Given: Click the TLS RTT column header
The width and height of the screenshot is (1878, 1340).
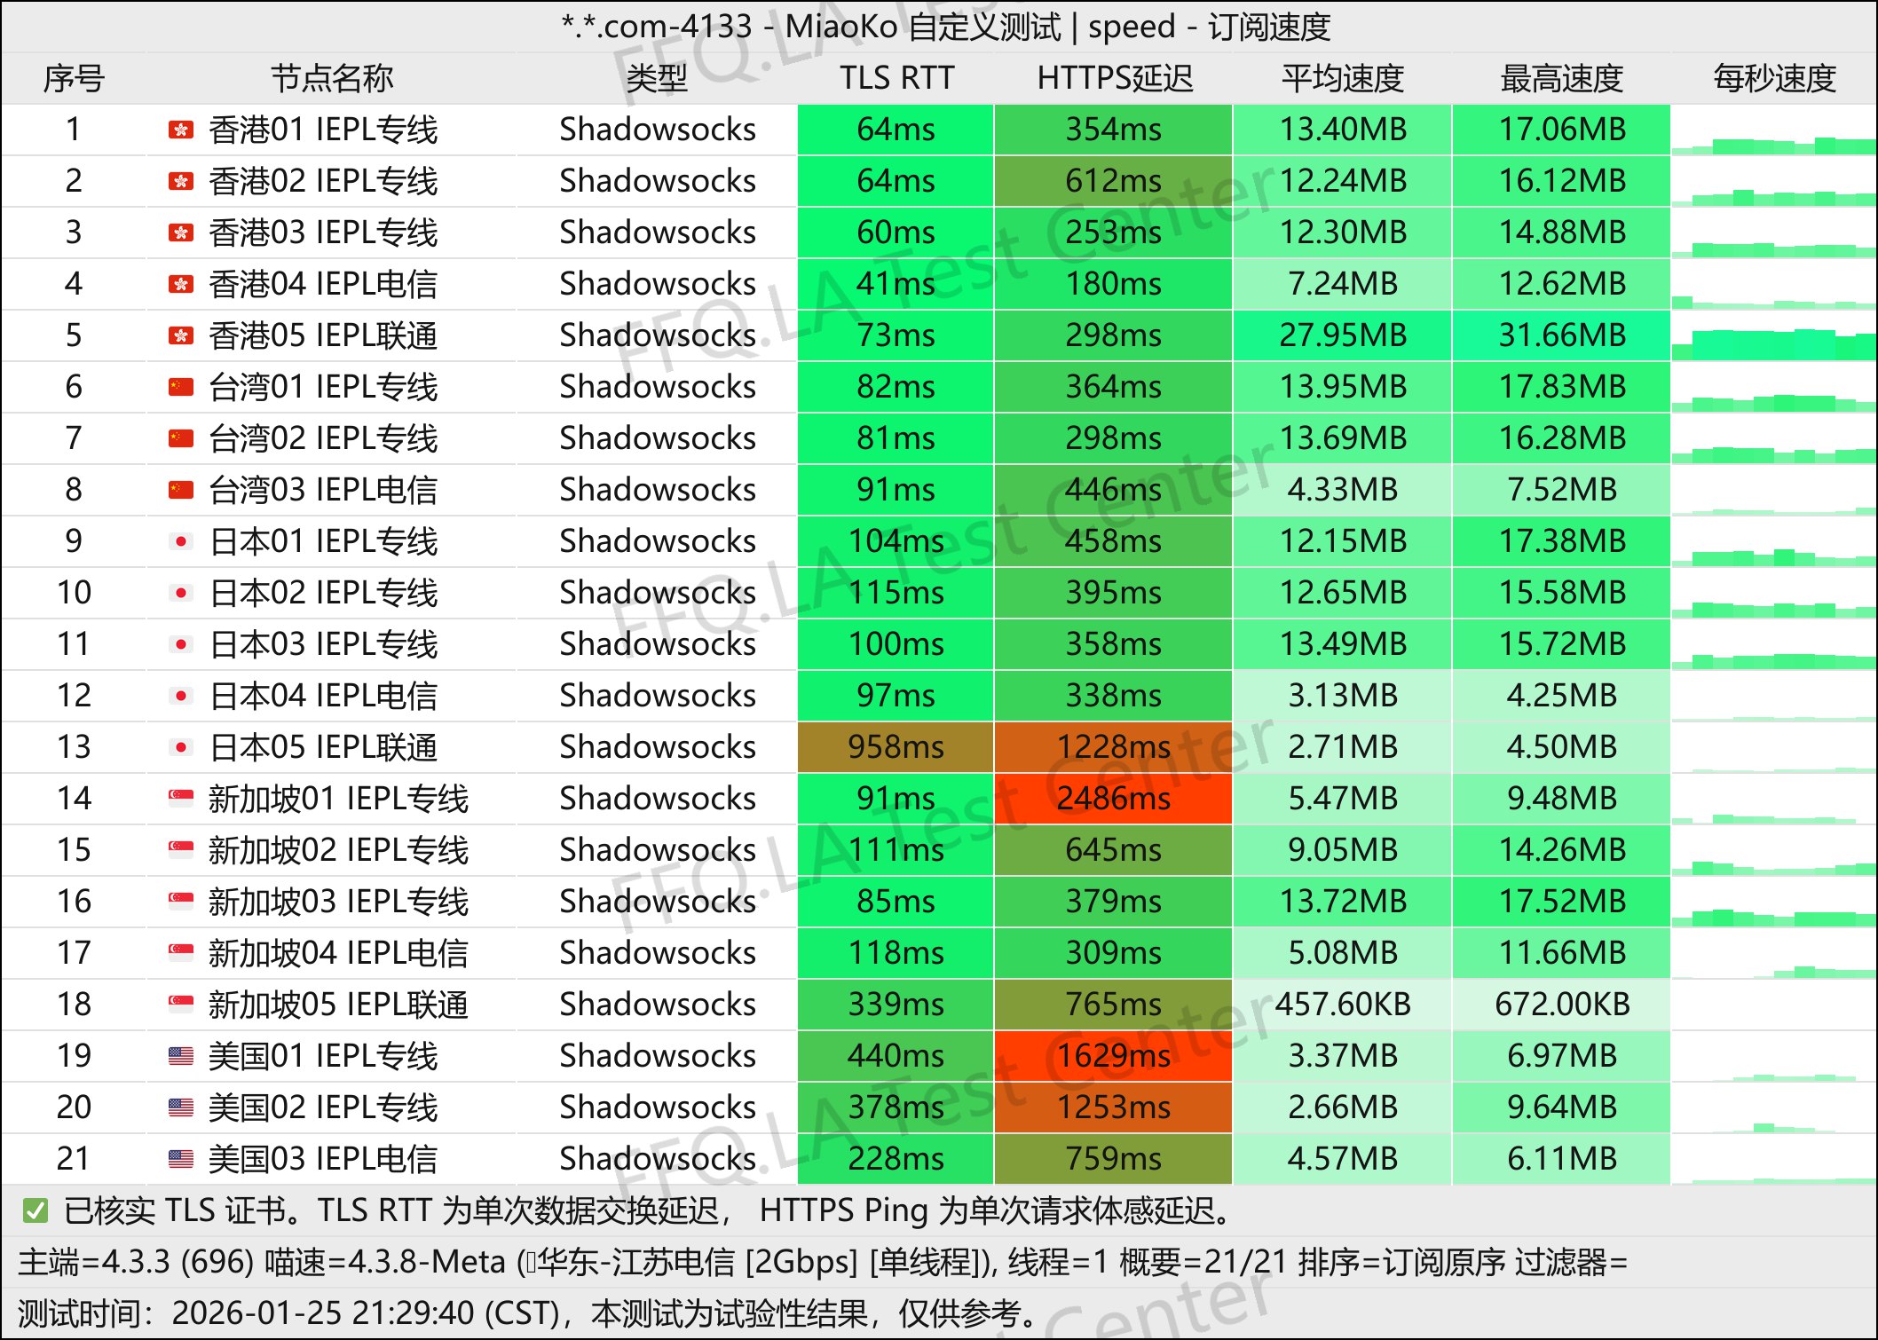Looking at the screenshot, I should 896,79.
